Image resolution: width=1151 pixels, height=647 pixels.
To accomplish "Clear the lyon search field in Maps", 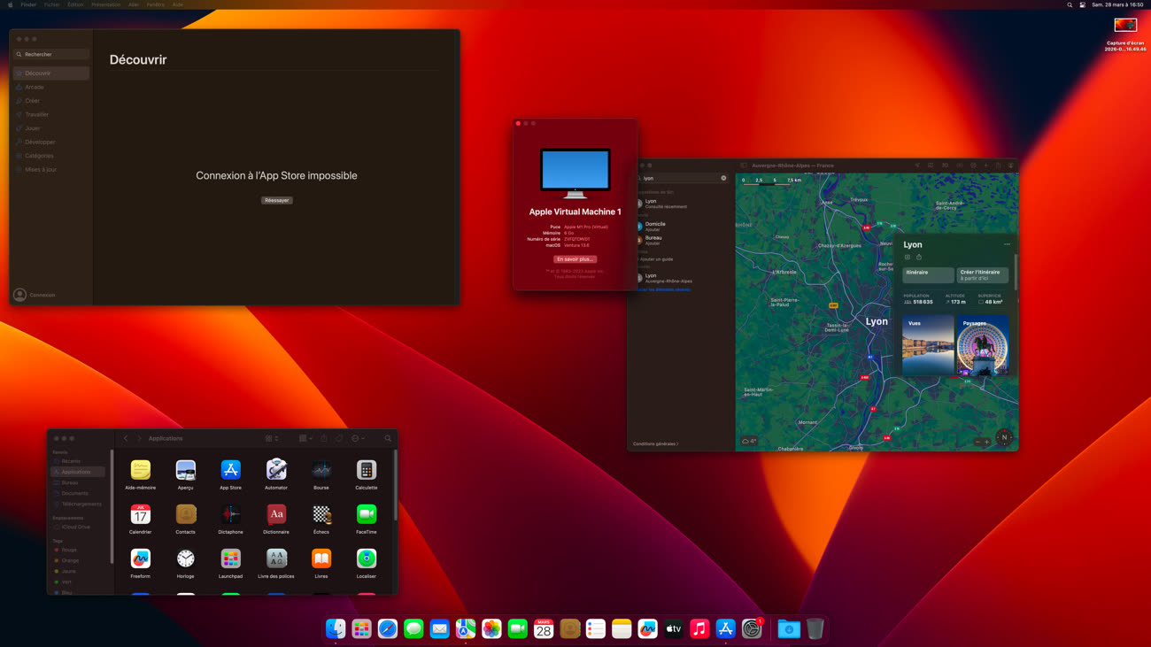I will pyautogui.click(x=723, y=178).
